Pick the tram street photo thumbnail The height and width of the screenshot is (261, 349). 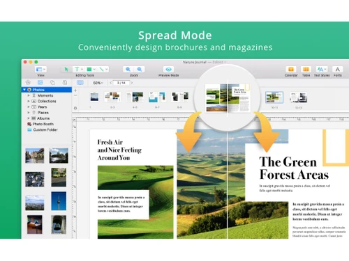coord(59,177)
